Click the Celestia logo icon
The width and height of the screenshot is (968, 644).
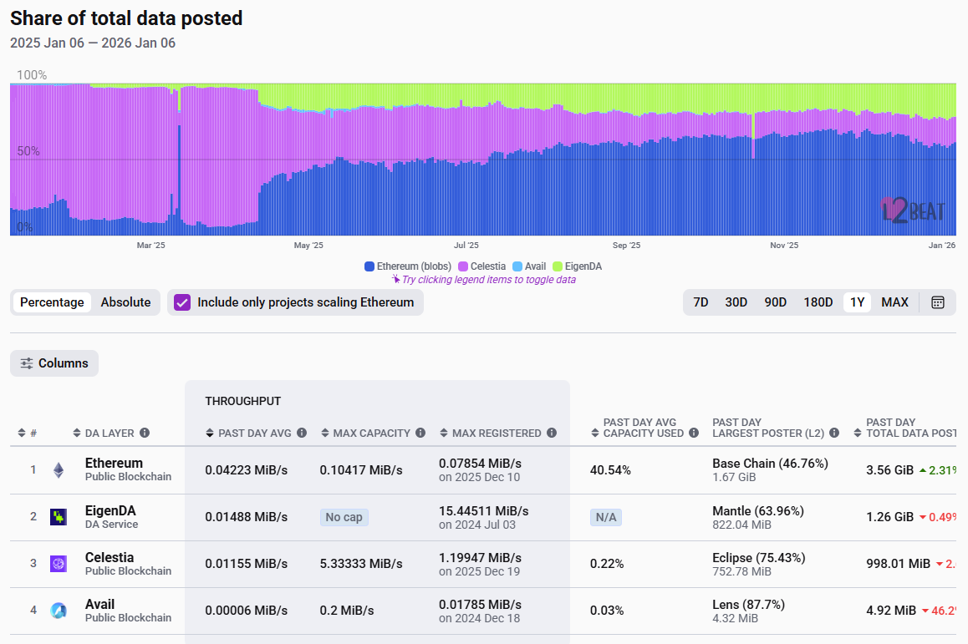point(59,564)
